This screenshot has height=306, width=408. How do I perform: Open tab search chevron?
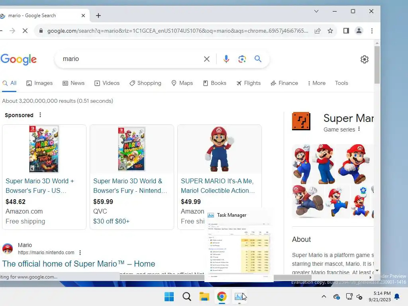[316, 11]
